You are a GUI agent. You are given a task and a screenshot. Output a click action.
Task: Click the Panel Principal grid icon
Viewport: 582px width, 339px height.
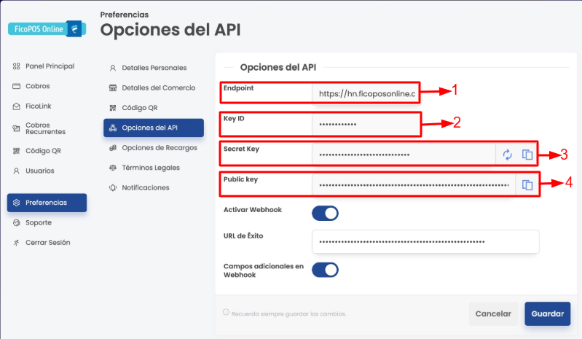[x=16, y=66]
